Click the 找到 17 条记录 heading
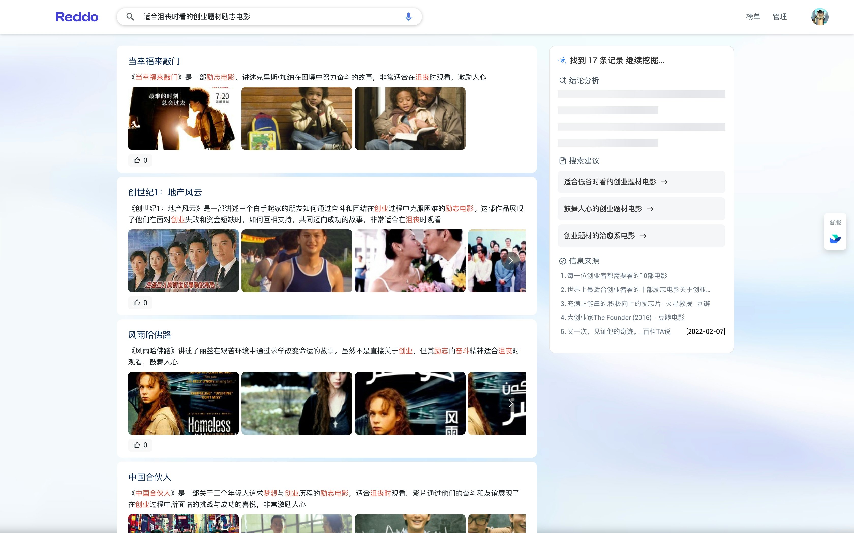This screenshot has width=854, height=533. pyautogui.click(x=617, y=60)
